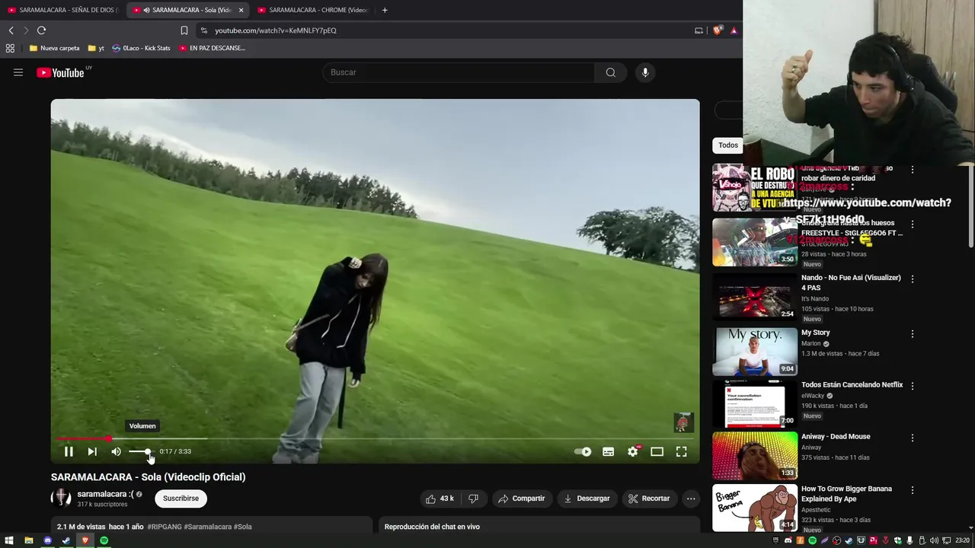Go to YouTube home via logo
Viewport: 975px width, 548px height.
click(60, 72)
